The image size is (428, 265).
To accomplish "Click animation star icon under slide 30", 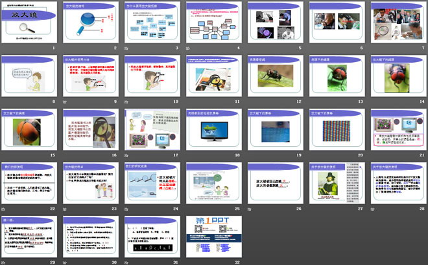I will [65, 262].
